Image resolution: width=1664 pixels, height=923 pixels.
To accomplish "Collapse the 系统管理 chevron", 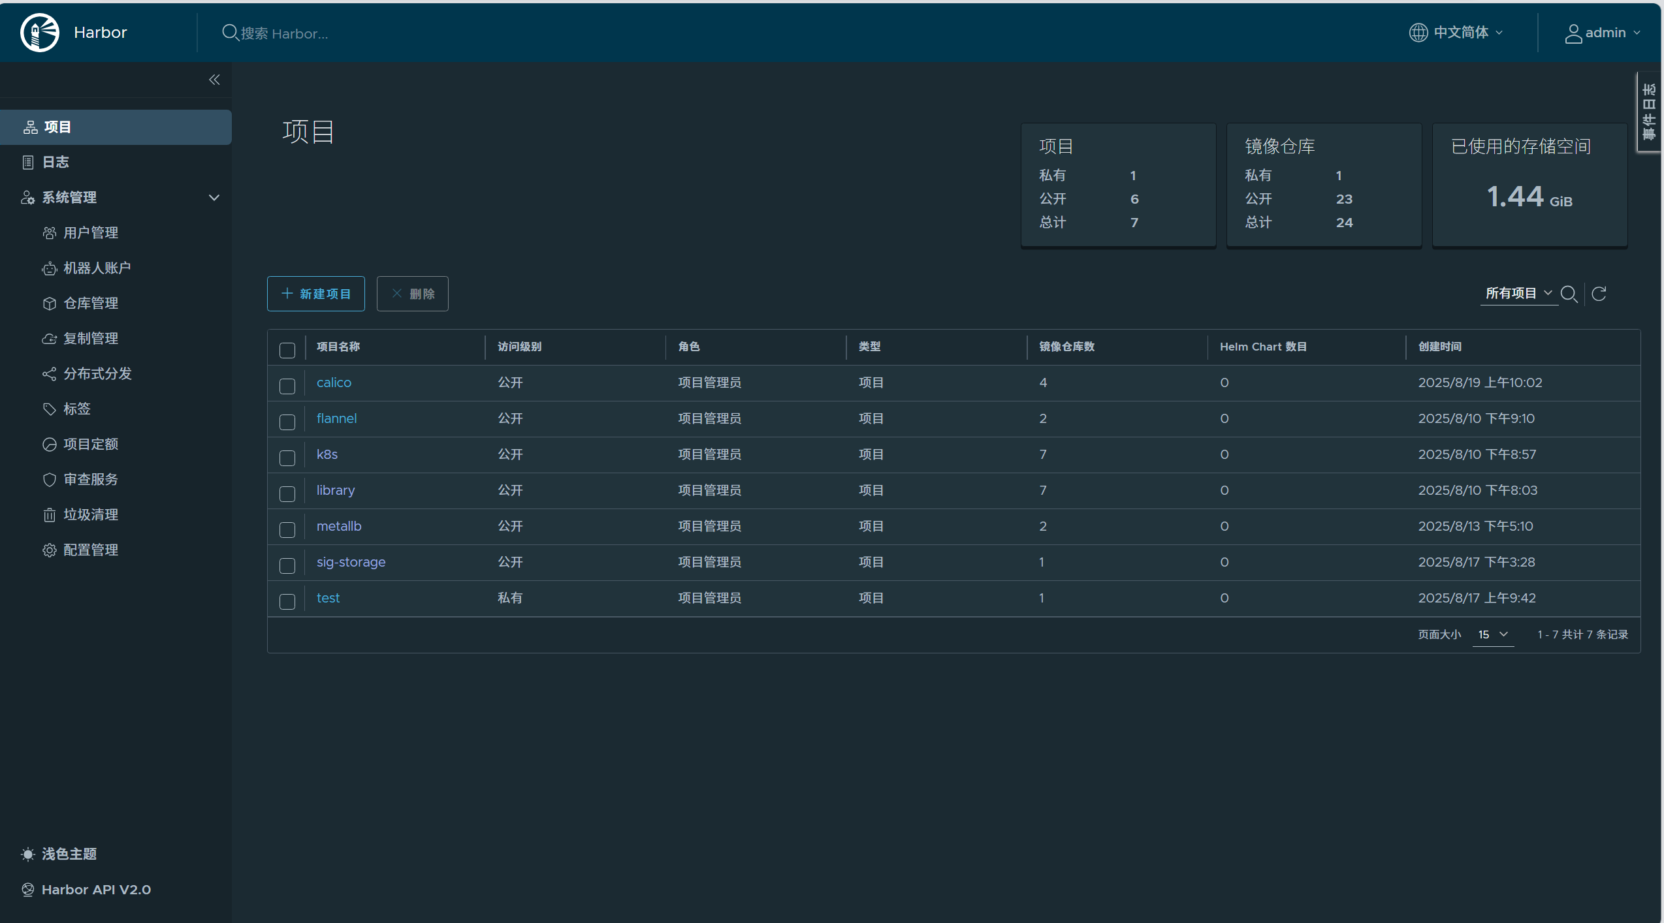I will pyautogui.click(x=214, y=198).
